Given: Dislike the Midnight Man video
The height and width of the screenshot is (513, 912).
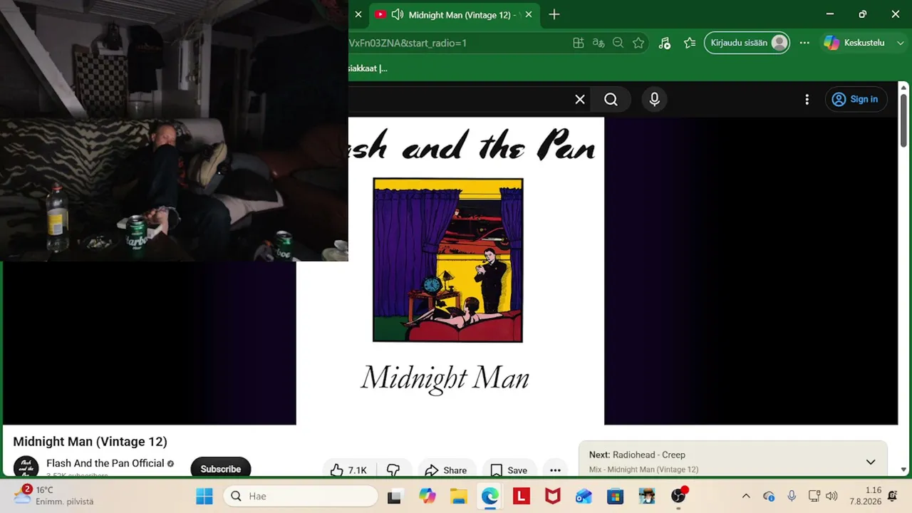Looking at the screenshot, I should click(x=393, y=470).
